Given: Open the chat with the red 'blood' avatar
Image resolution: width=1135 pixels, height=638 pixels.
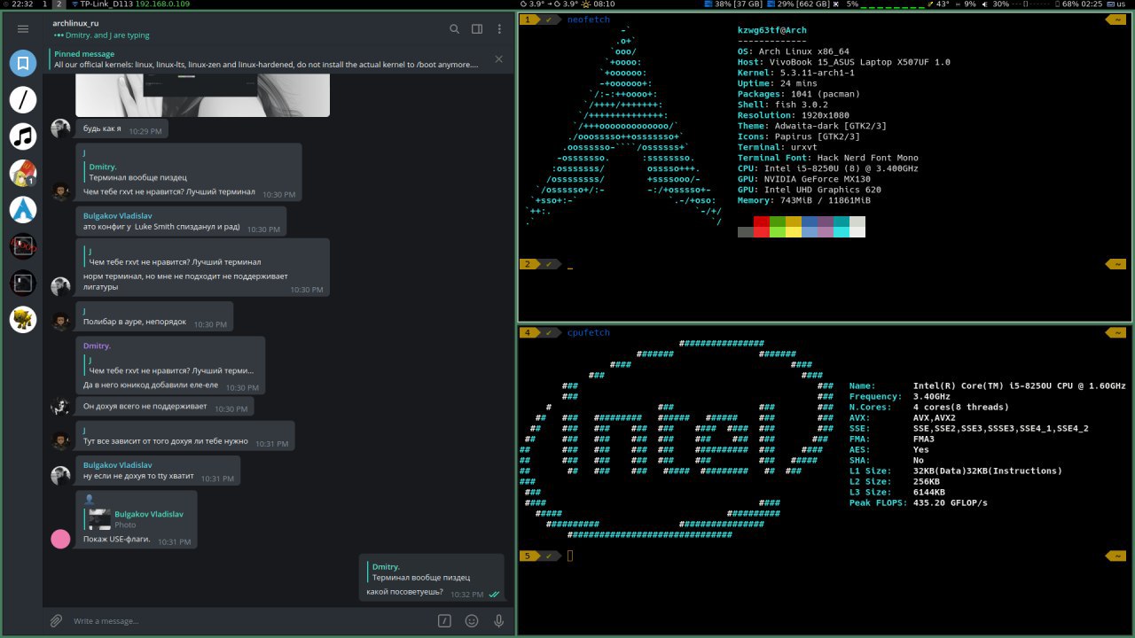Looking at the screenshot, I should click(x=23, y=246).
